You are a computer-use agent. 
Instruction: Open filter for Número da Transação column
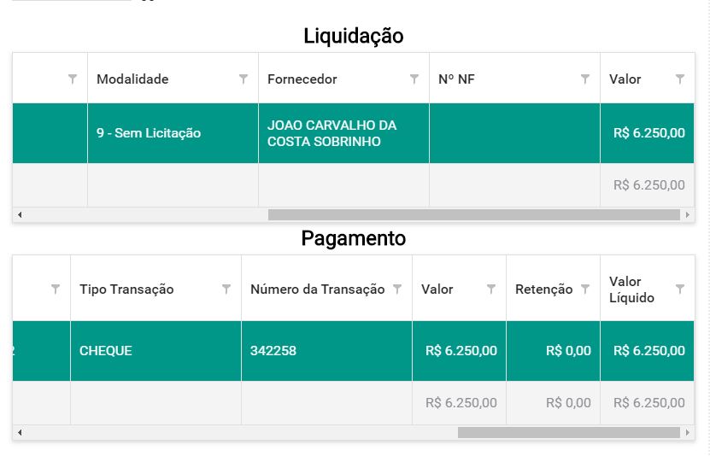click(397, 289)
